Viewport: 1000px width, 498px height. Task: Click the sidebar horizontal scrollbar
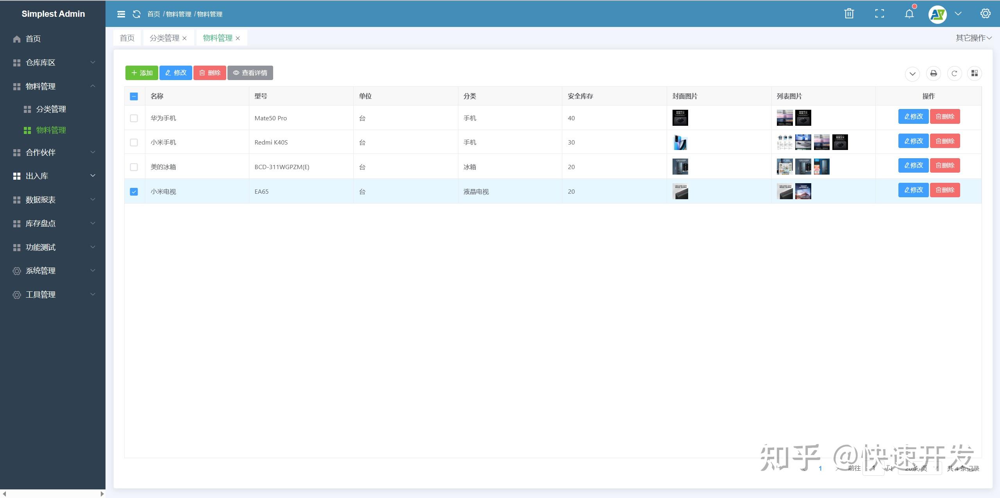pyautogui.click(x=53, y=494)
